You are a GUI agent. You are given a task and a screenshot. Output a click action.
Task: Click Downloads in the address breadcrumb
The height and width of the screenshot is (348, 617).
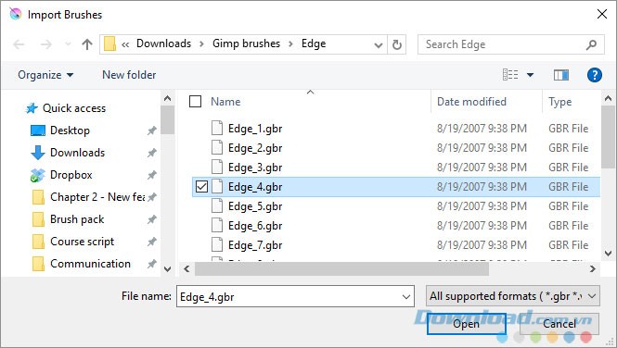163,43
